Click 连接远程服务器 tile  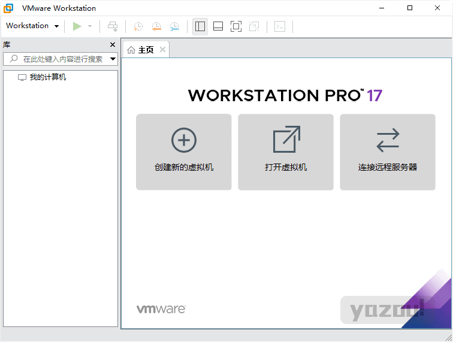coord(388,152)
